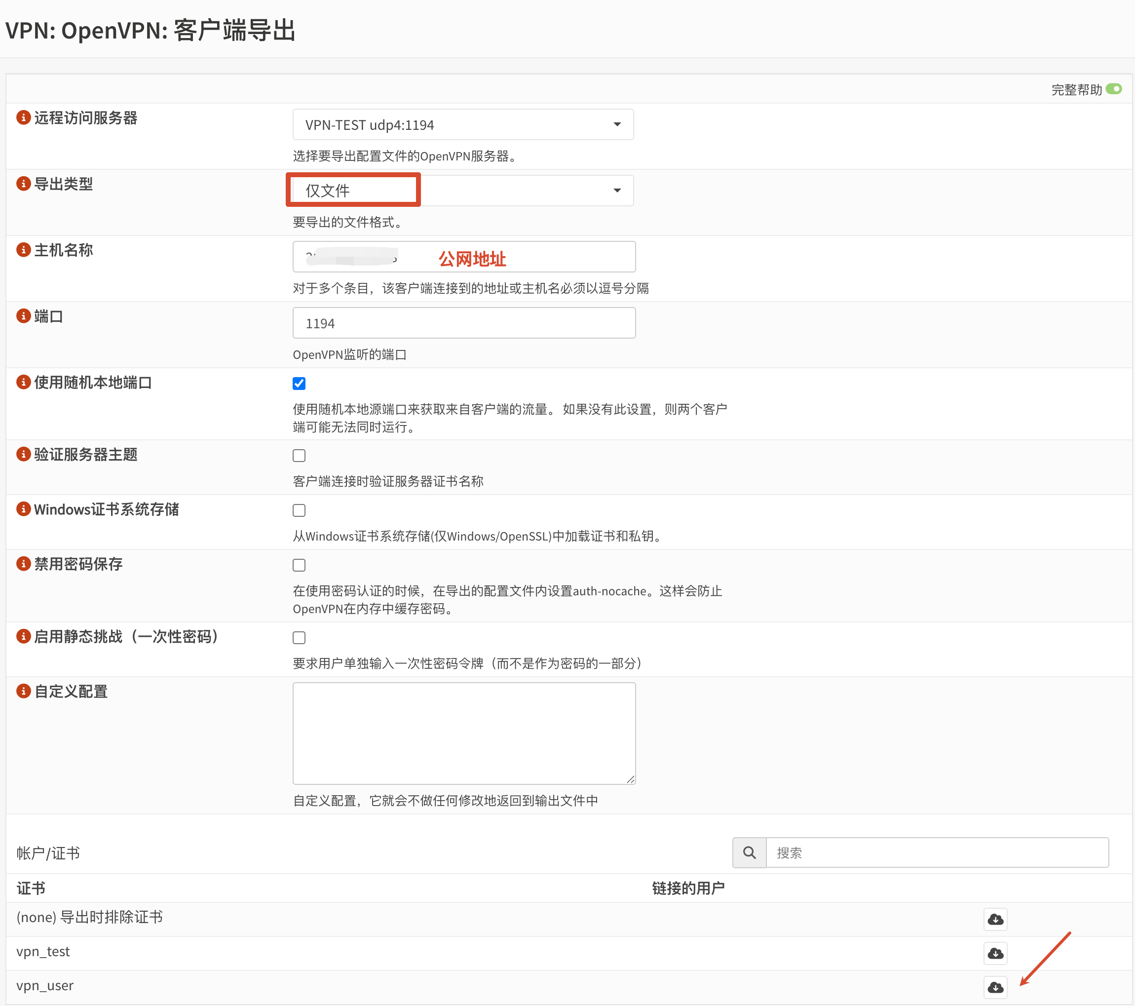1135x1006 pixels.
Task: Uncheck 使用随机本地端口 checkbox
Action: pyautogui.click(x=299, y=383)
